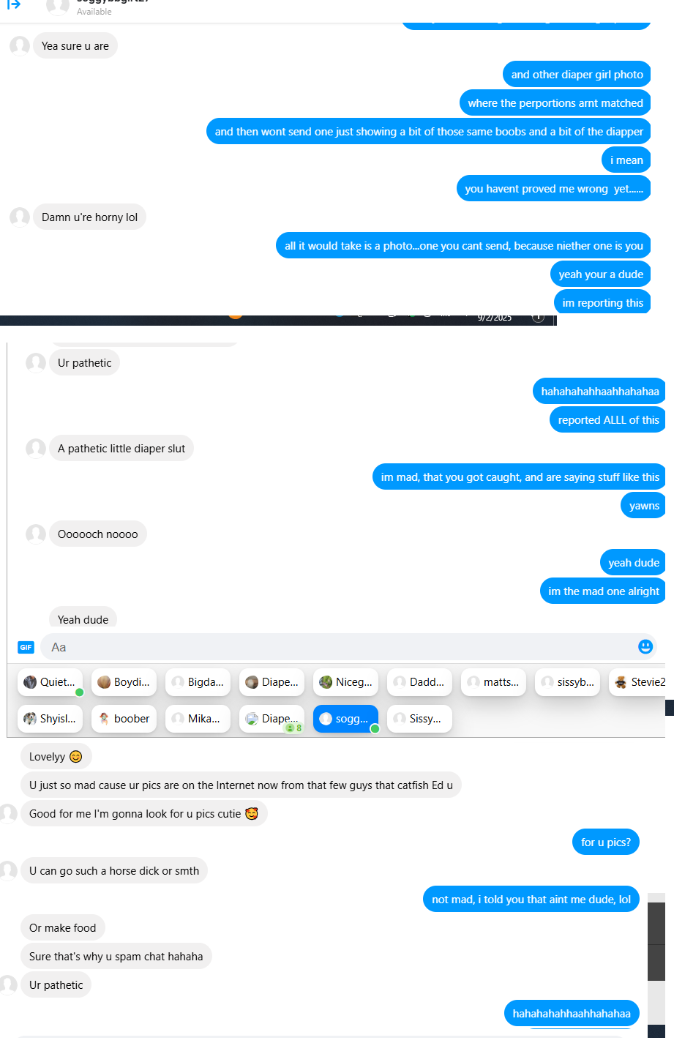Select the active sogg... chat tab
Screen dimensions: 674x1054
(x=345, y=719)
